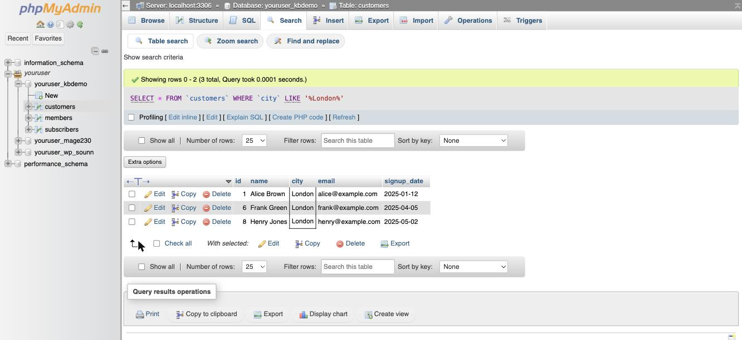Viewport: 742px width, 340px height.
Task: Click copy icon in Frank Green row
Action: 175,208
